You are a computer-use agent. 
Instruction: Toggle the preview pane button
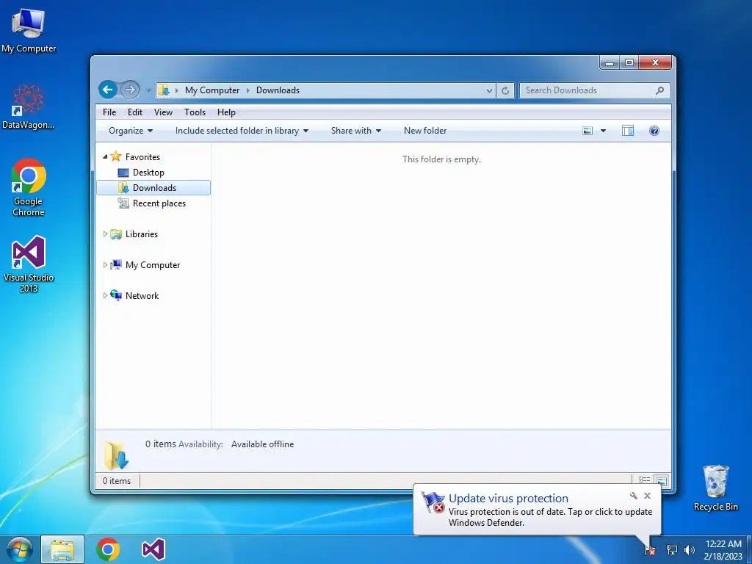628,131
